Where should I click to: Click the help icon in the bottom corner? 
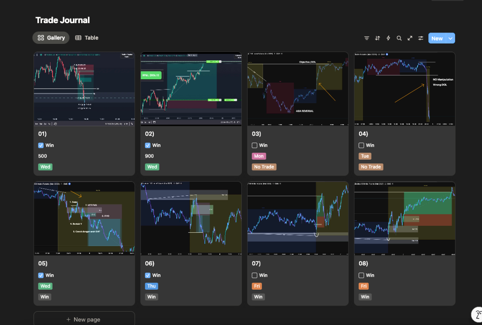477,315
